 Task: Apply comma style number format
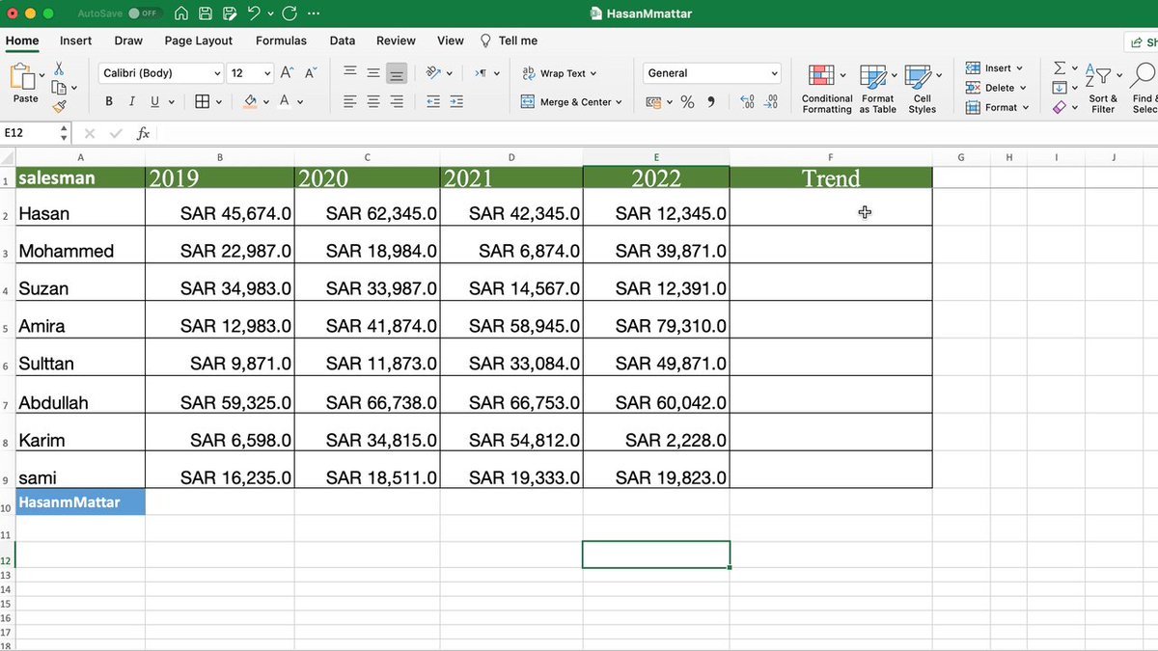[711, 101]
